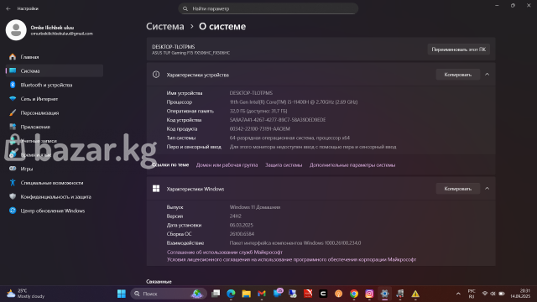
Task: Launch Microsoft Edge from taskbar
Action: [x=231, y=294]
